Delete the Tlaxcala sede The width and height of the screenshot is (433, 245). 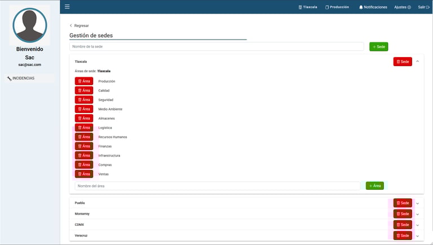pyautogui.click(x=403, y=62)
